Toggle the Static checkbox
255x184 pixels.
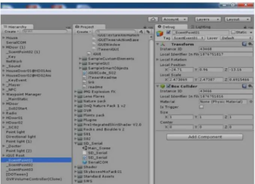pos(233,32)
